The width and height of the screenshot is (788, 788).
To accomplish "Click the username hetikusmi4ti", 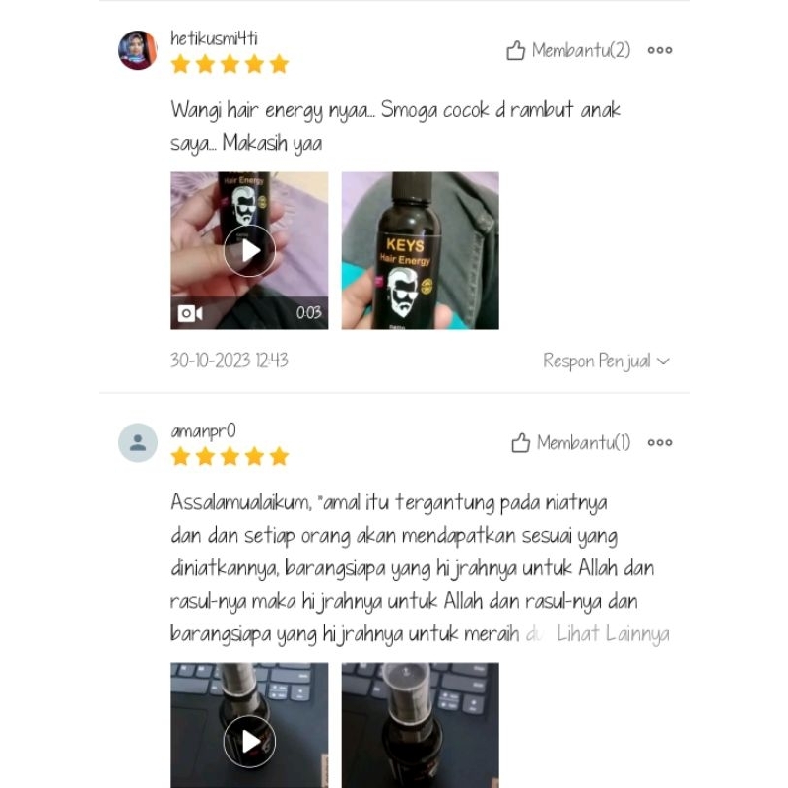I will (x=214, y=38).
